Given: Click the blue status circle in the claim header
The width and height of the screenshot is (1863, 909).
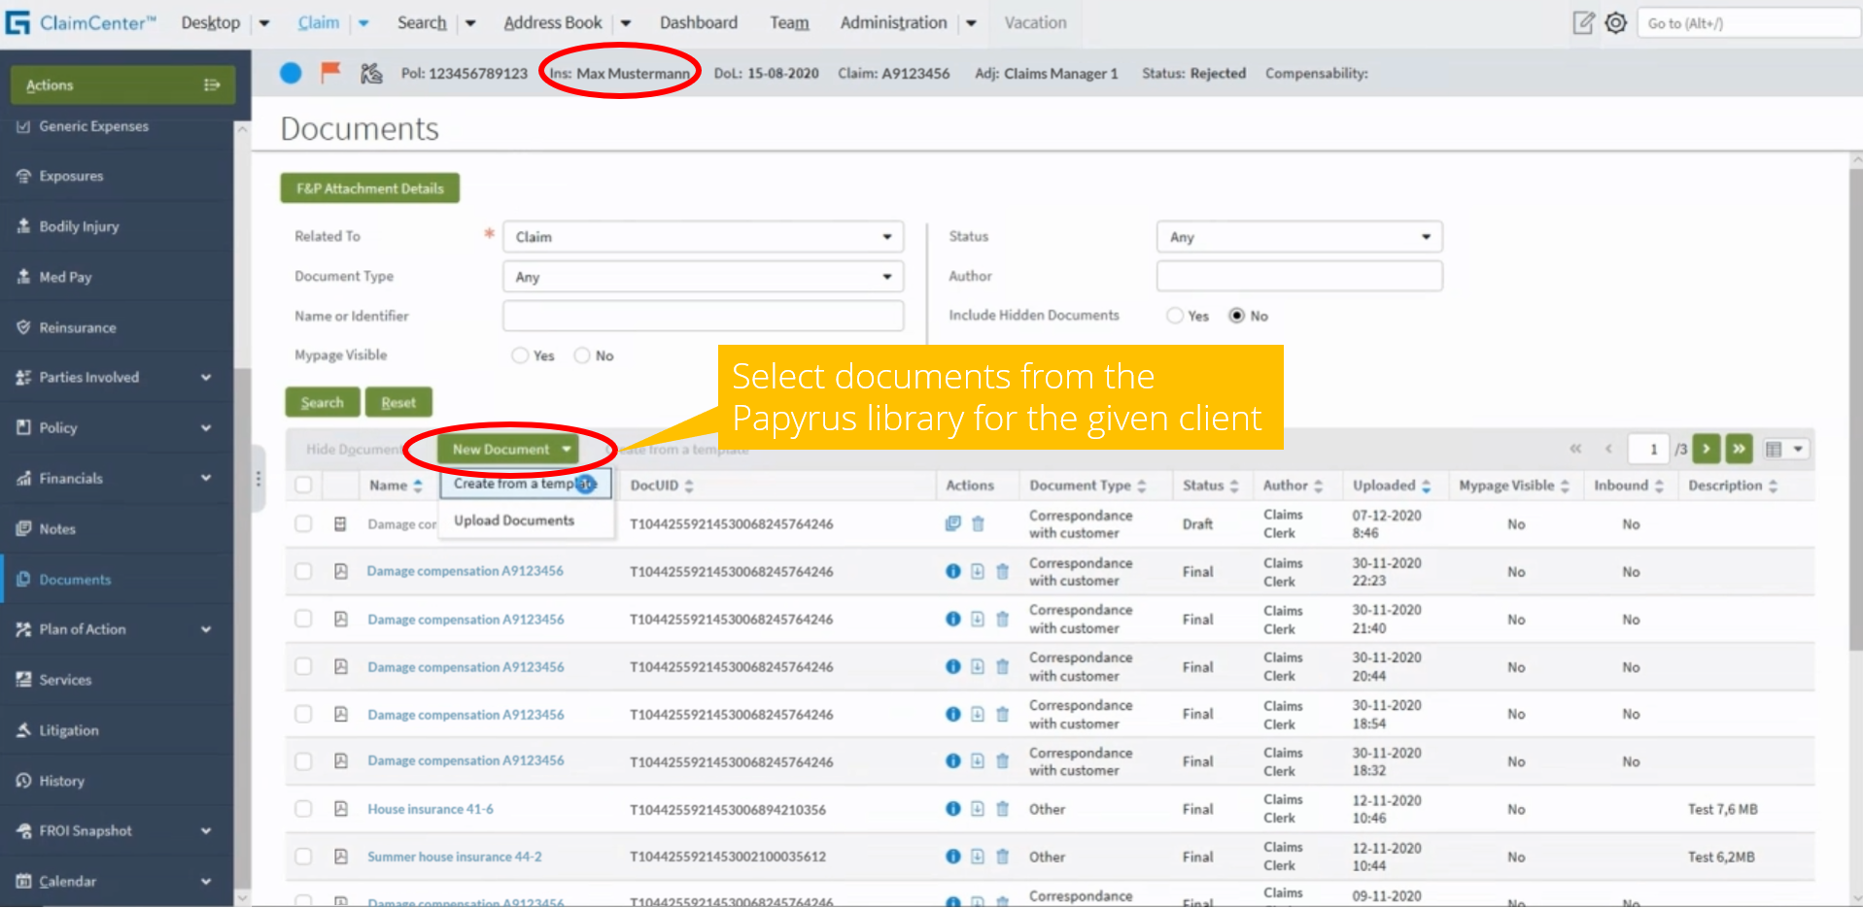Looking at the screenshot, I should [290, 72].
